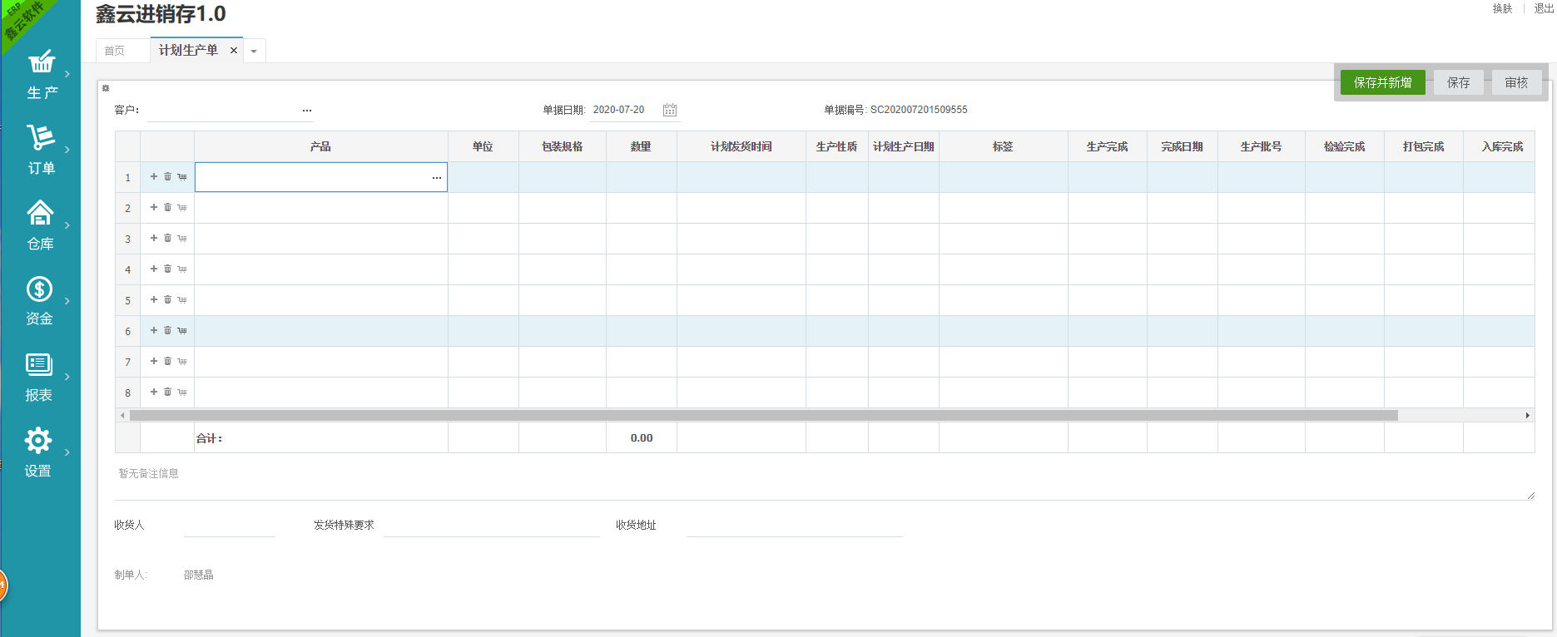The image size is (1557, 637).
Task: Open the 订单 orders module icon
Action: pyautogui.click(x=41, y=138)
